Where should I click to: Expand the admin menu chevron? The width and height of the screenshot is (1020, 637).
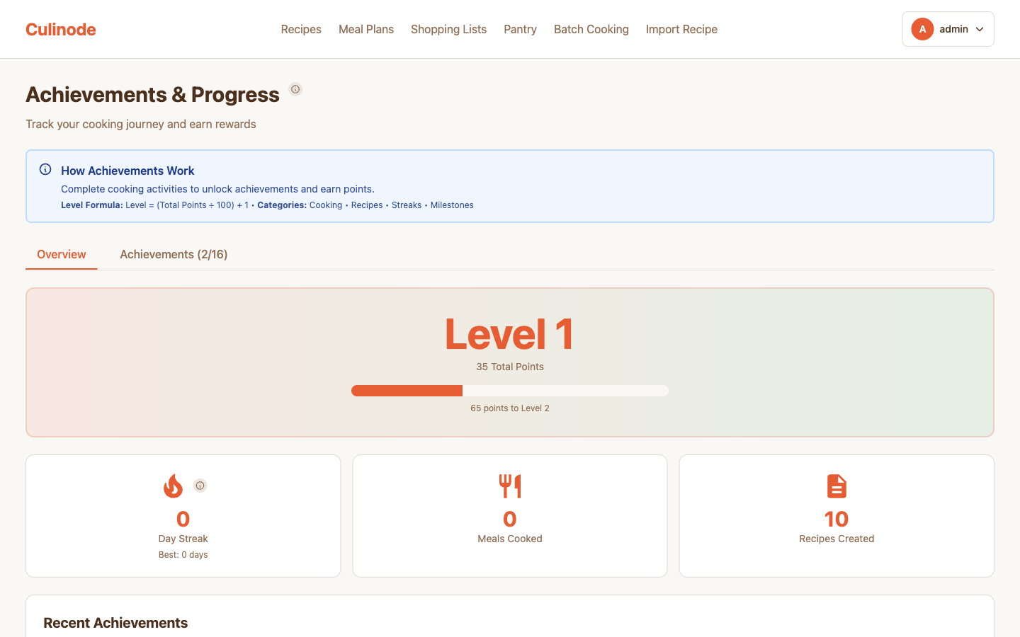tap(980, 29)
